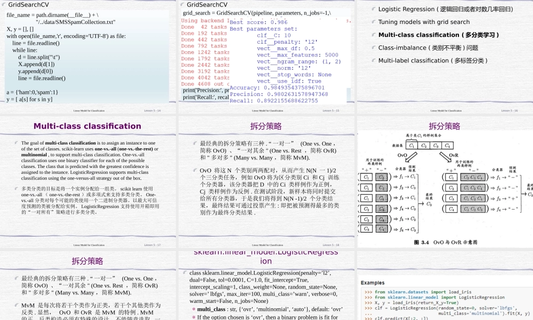The height and width of the screenshot is (320, 533).
Task: Click the Chinese paragraph starting '多类分类的目标'
Action: point(90,201)
